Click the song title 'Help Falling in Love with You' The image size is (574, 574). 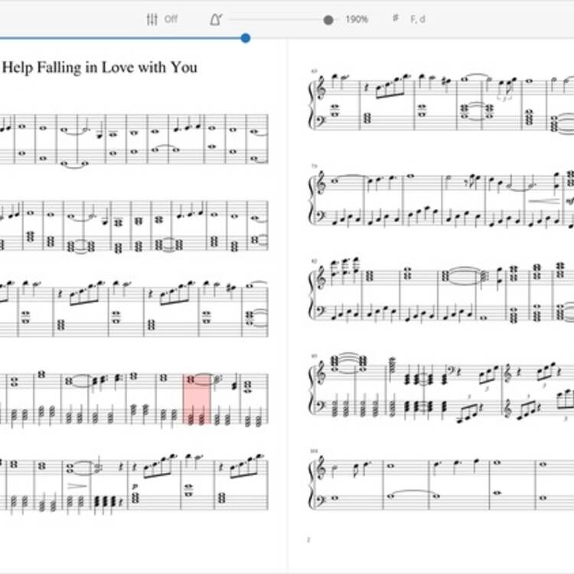(99, 67)
